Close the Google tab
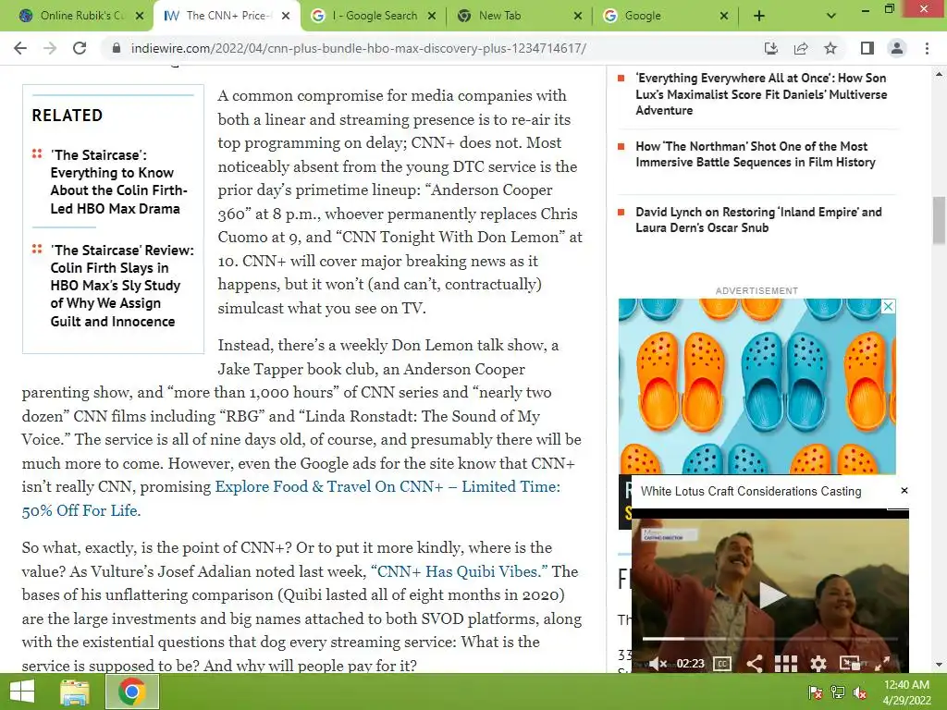This screenshot has height=710, width=947. [724, 16]
